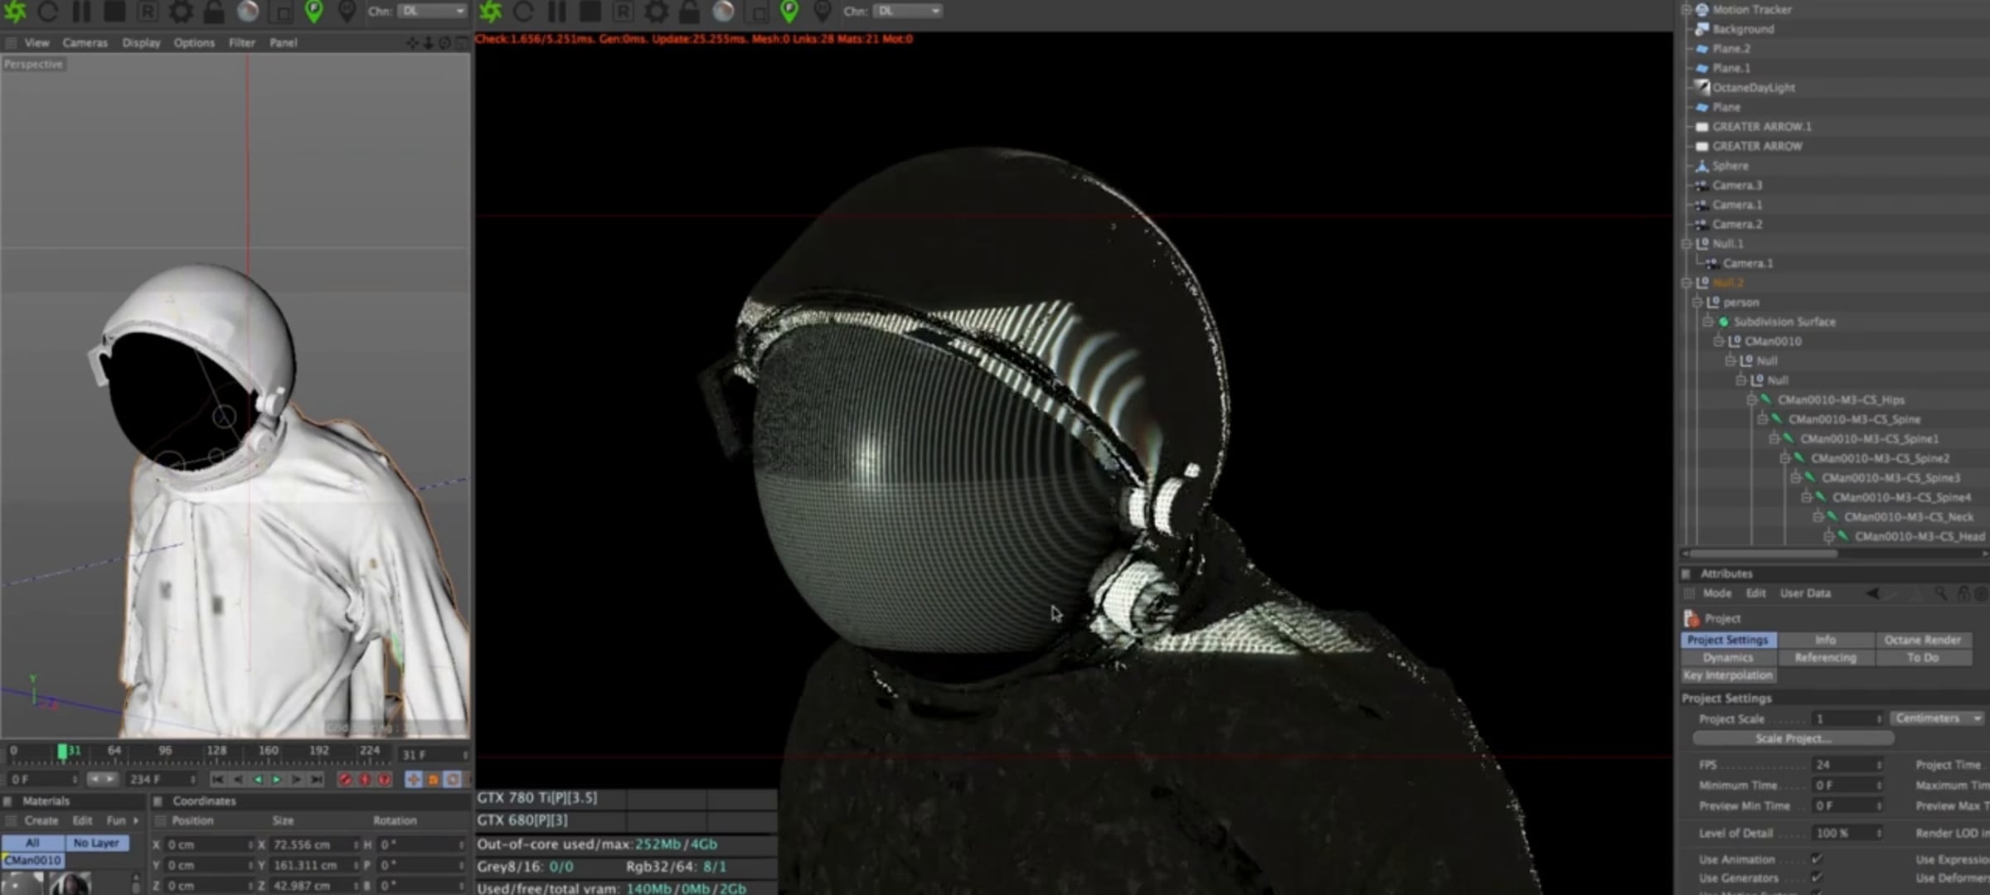Open the Centimeters unit dropdown
The height and width of the screenshot is (895, 1990).
[x=1937, y=718]
